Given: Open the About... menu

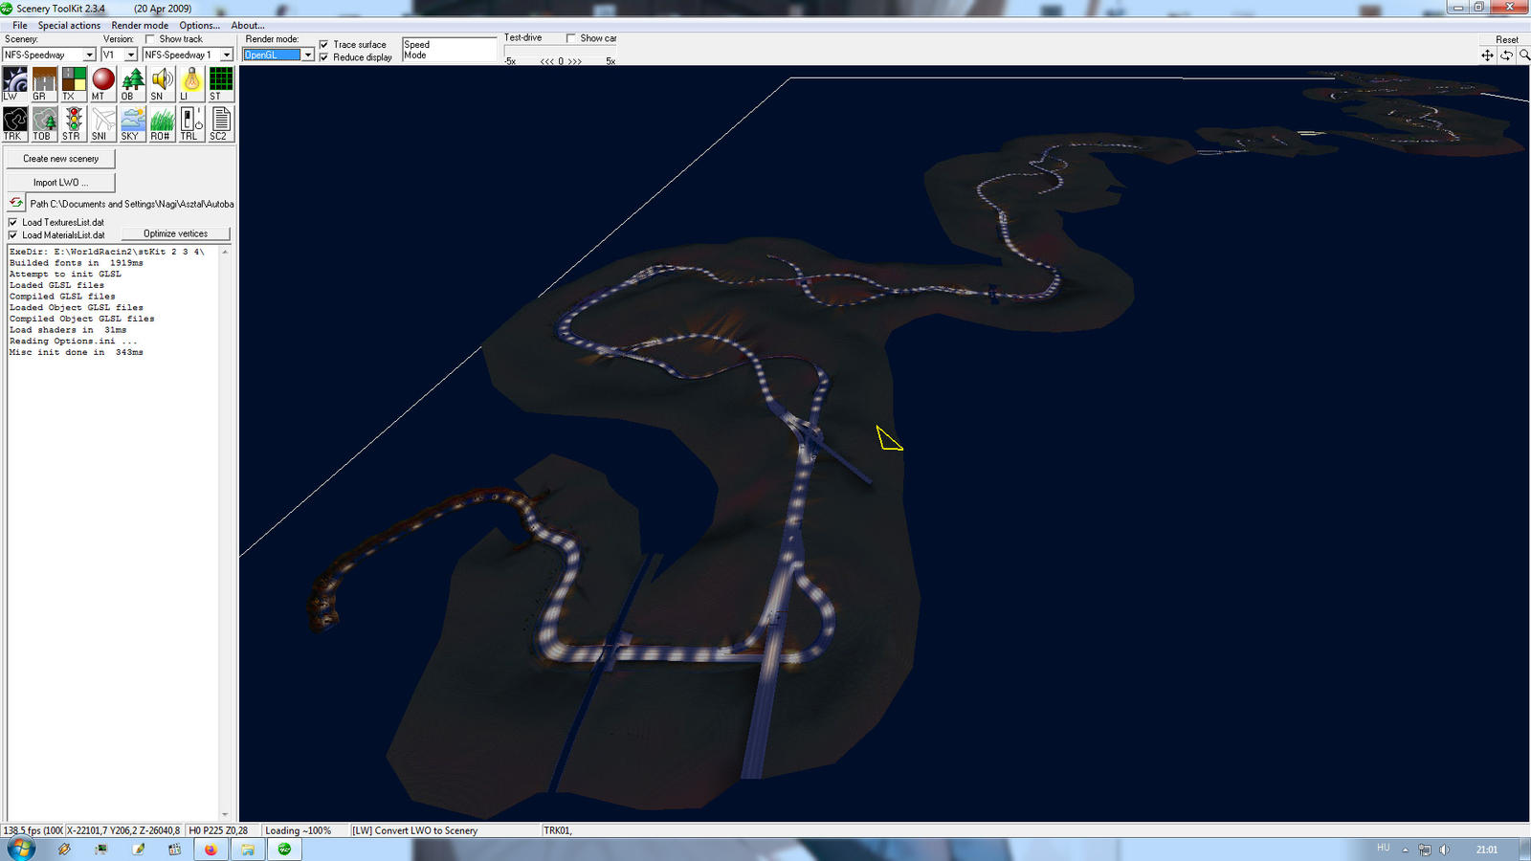Looking at the screenshot, I should point(248,26).
